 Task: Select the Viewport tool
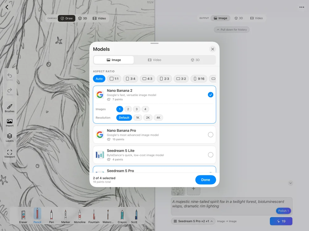(10, 154)
